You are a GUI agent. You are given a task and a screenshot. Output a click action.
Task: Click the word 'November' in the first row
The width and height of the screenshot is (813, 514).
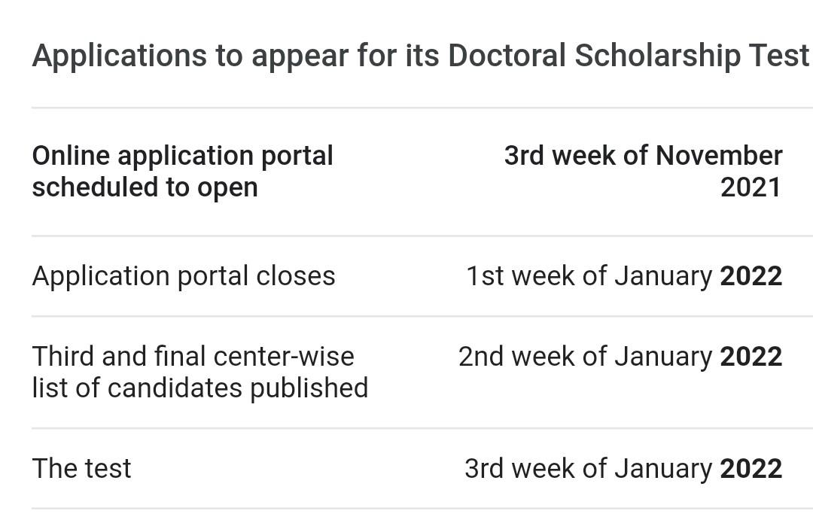pyautogui.click(x=719, y=156)
